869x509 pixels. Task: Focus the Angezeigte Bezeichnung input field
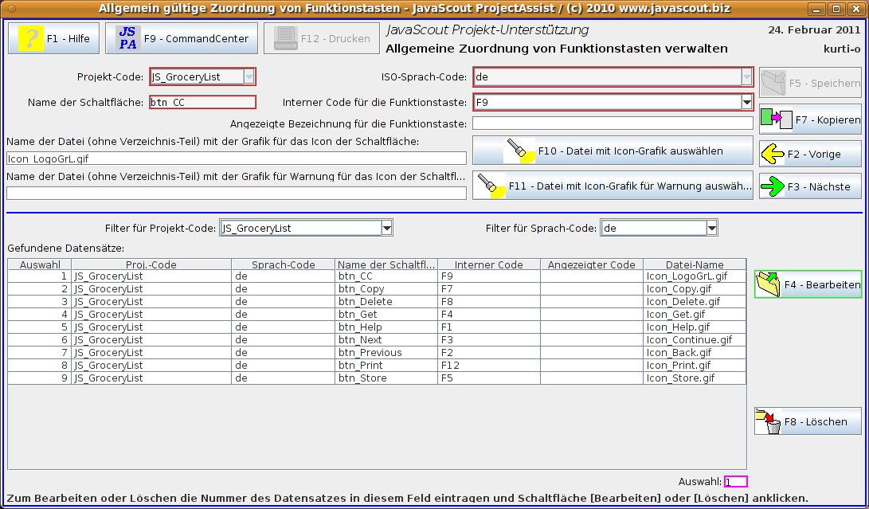(612, 123)
